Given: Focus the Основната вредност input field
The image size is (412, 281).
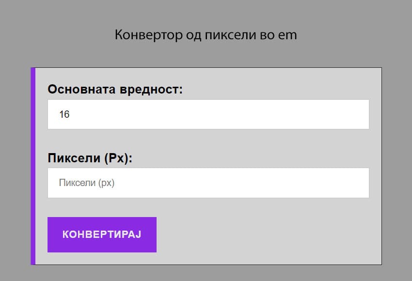Looking at the screenshot, I should pyautogui.click(x=208, y=114).
